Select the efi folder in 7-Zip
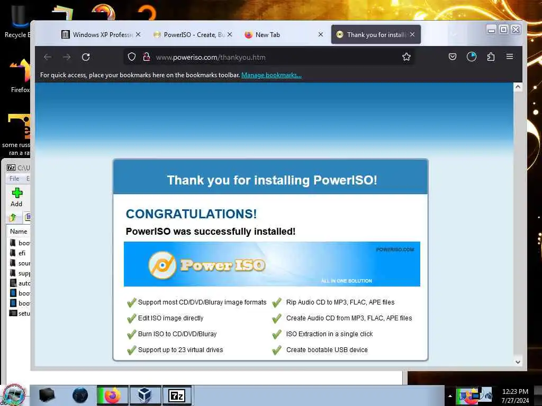 (19, 253)
